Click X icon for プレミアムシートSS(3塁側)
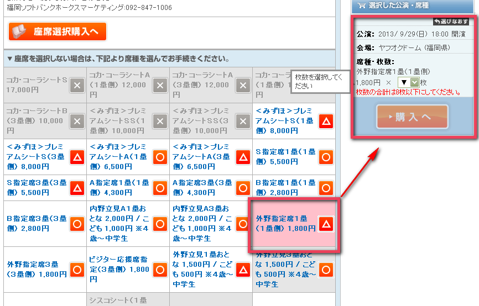Screen dimensions: 479x306 (243, 121)
